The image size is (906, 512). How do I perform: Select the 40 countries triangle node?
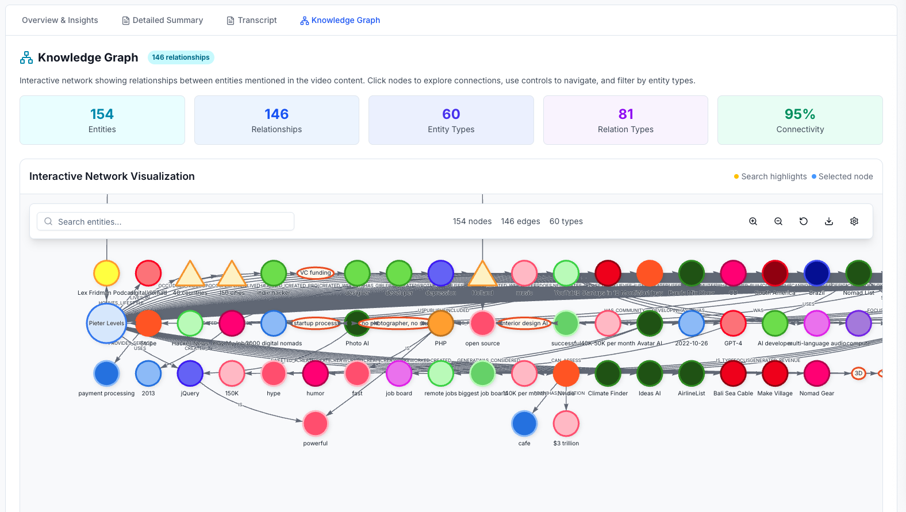point(190,275)
